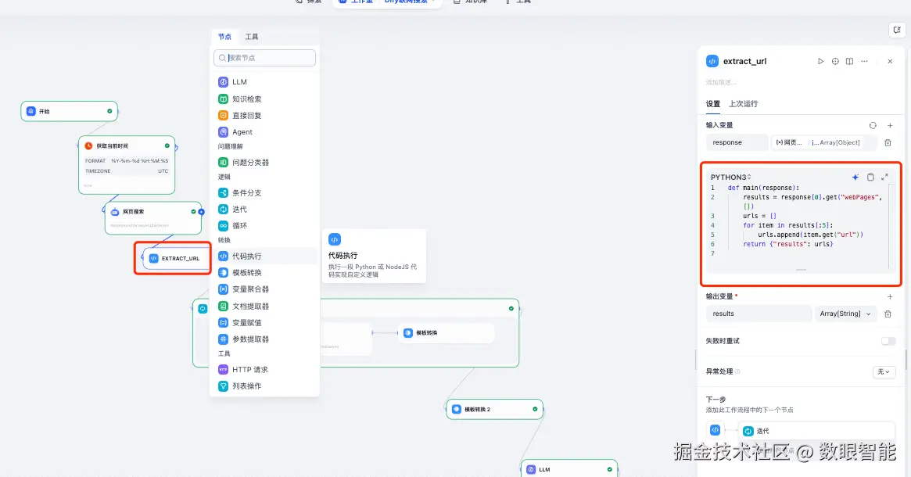911x477 pixels.
Task: Select the LLM node at the canvas bottom
Action: coord(568,469)
